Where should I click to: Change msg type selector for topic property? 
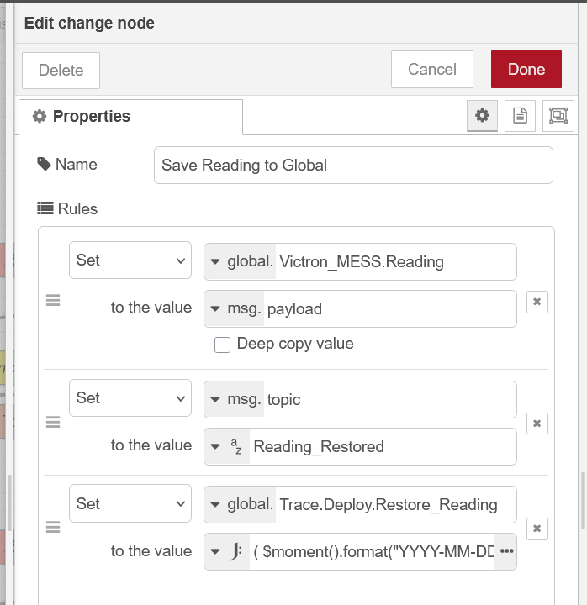click(235, 399)
